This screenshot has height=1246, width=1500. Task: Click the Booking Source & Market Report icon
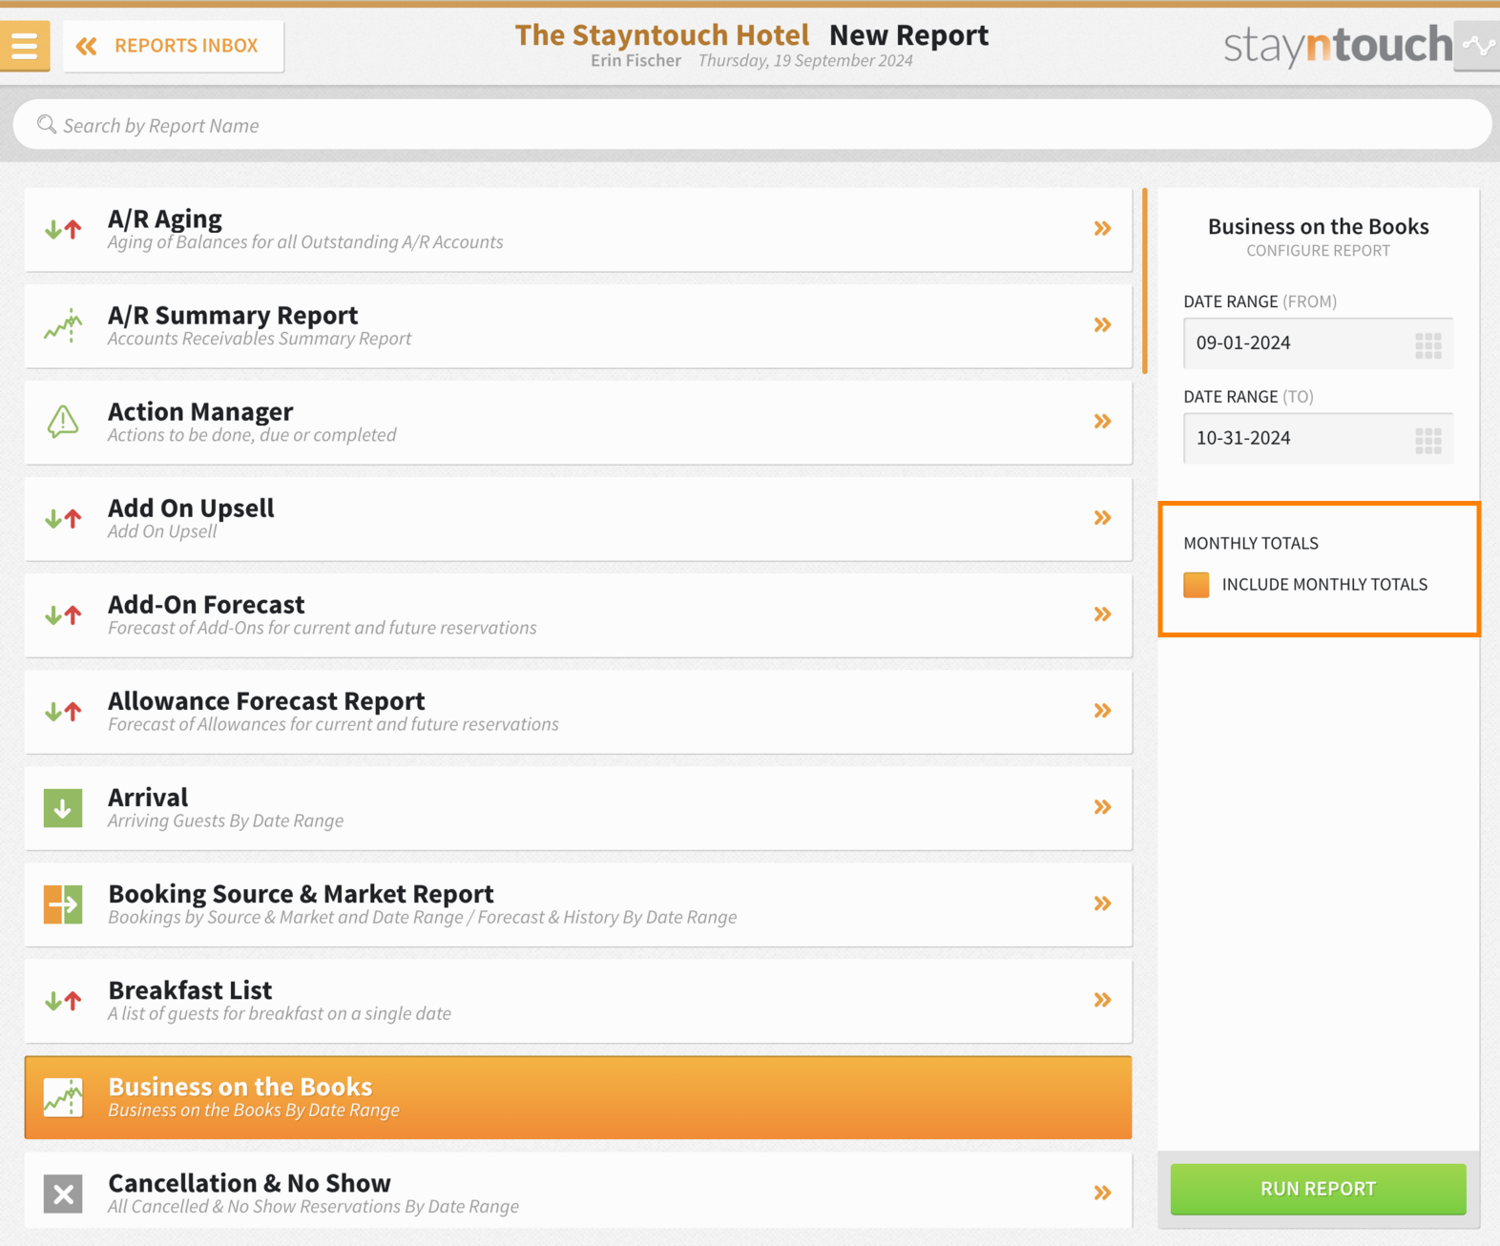pos(63,904)
